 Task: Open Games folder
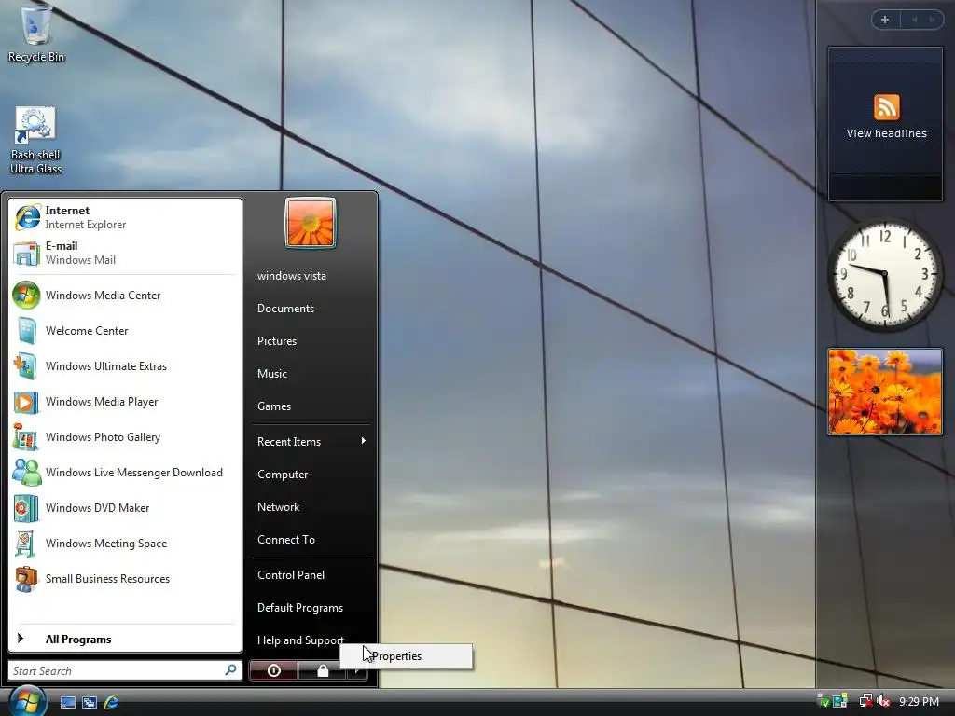[311, 406]
